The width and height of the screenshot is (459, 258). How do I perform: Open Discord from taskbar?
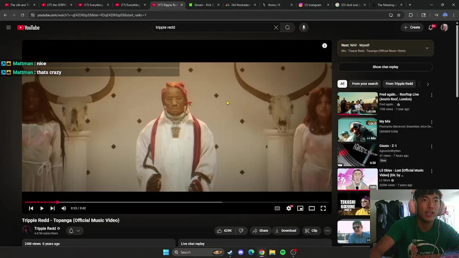click(x=241, y=252)
